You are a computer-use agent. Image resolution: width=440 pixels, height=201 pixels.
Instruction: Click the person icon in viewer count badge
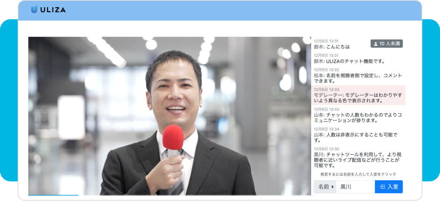click(376, 44)
